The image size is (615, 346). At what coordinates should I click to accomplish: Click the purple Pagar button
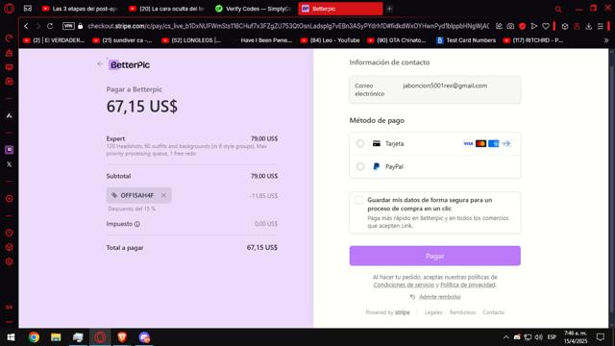click(435, 257)
